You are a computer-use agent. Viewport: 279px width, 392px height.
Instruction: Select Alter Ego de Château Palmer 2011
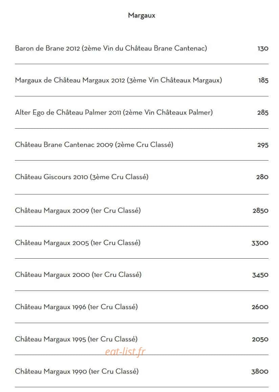click(114, 113)
